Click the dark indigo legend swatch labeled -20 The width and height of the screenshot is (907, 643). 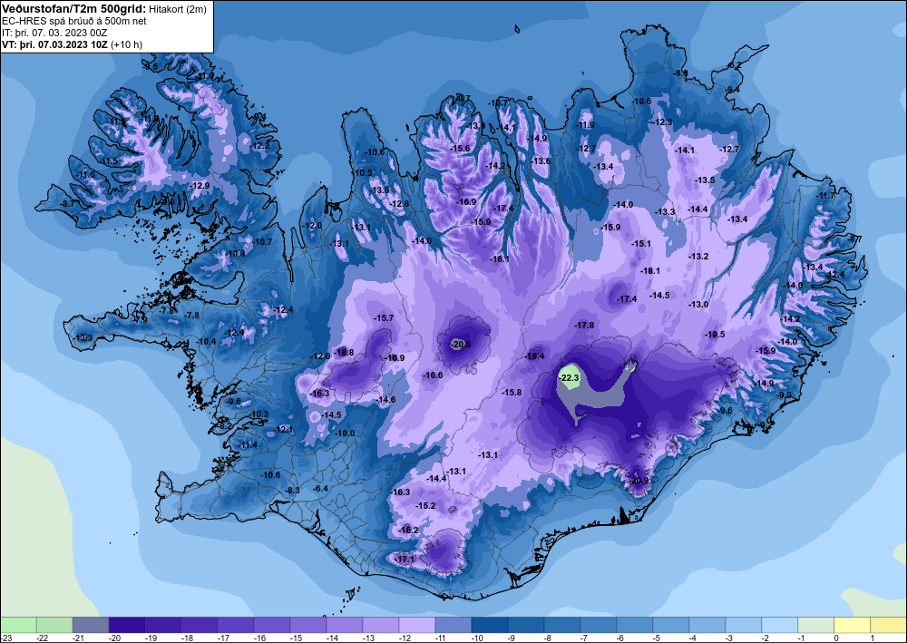(127, 625)
